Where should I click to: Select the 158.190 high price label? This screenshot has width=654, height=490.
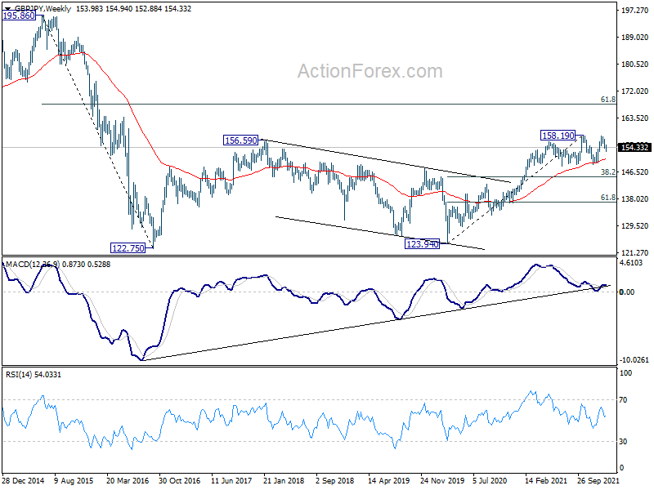558,136
